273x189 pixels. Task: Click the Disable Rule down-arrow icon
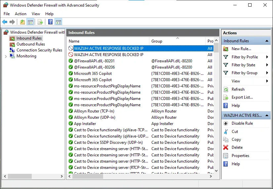tap(226, 123)
